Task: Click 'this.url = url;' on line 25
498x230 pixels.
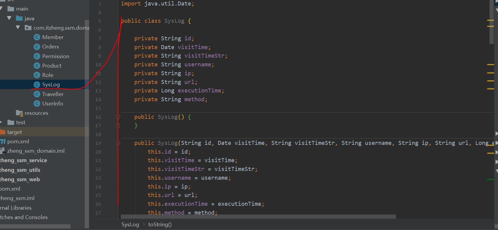Action: pyautogui.click(x=173, y=195)
